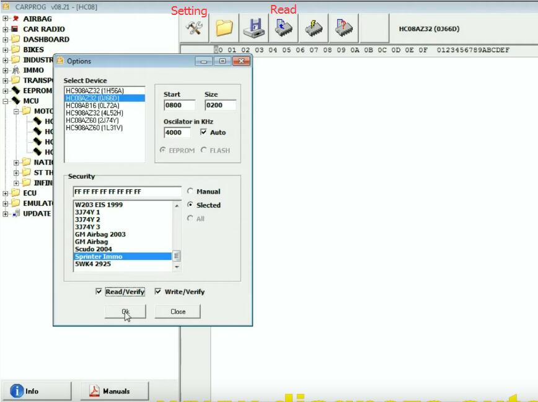Select GM Airbag 2003 security entry
Image resolution: width=538 pixels, height=402 pixels.
point(100,234)
